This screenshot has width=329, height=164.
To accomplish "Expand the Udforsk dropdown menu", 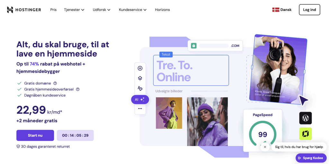I will (x=102, y=10).
